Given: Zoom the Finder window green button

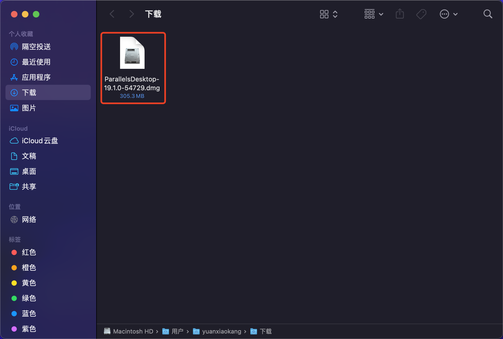Looking at the screenshot, I should (36, 14).
